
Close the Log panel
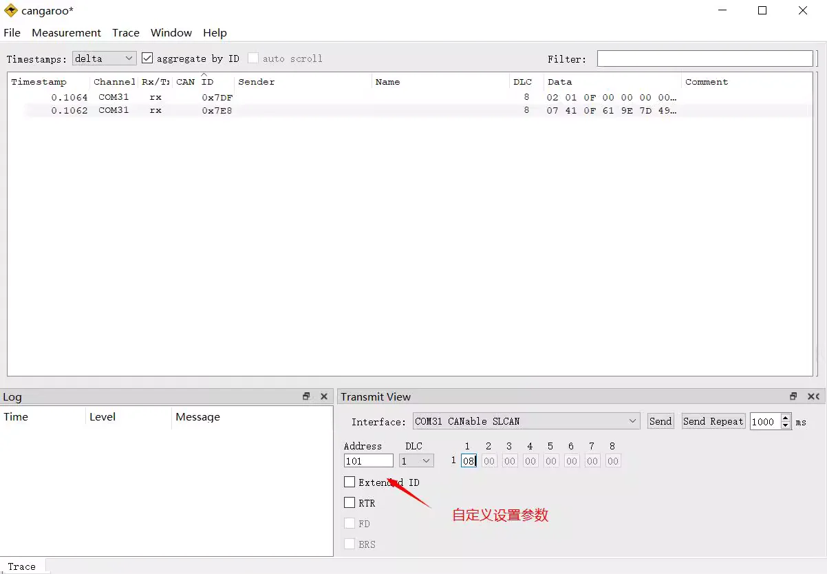(x=324, y=396)
